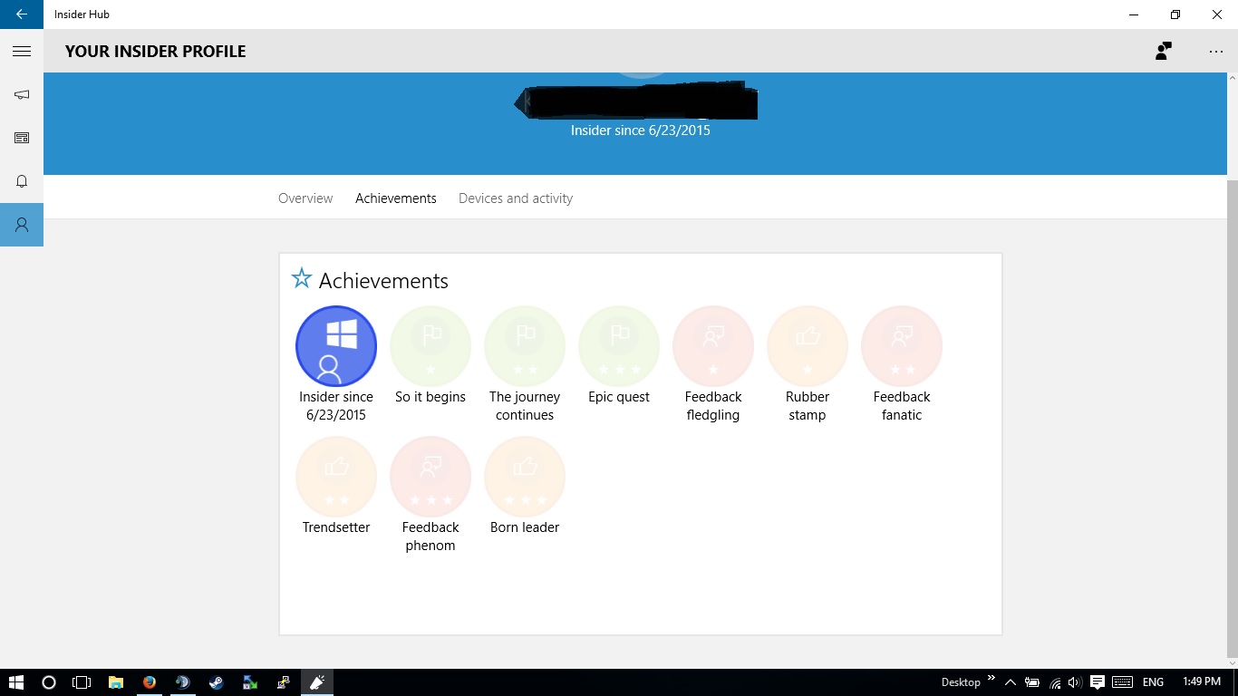
Task: Open the Windows Start menu
Action: (x=15, y=682)
